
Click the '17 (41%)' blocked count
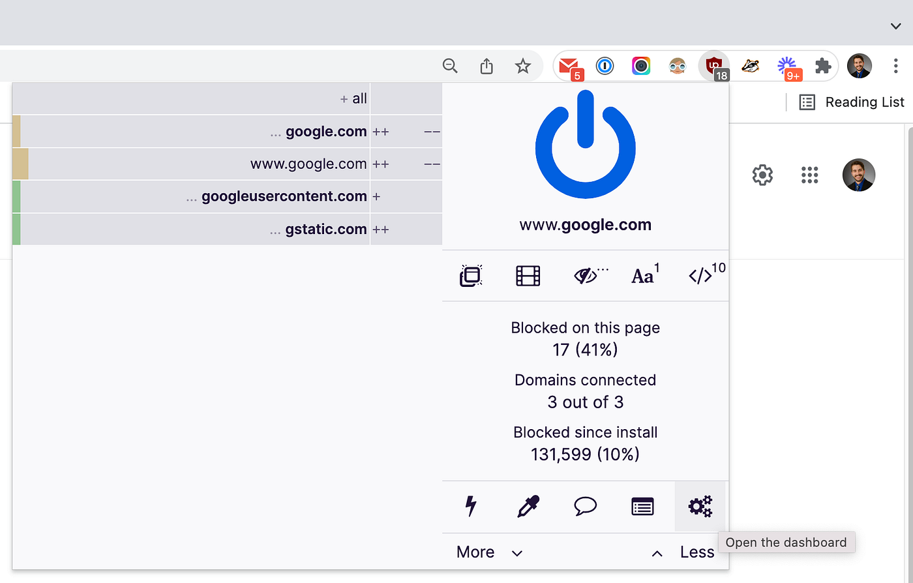pyautogui.click(x=585, y=350)
